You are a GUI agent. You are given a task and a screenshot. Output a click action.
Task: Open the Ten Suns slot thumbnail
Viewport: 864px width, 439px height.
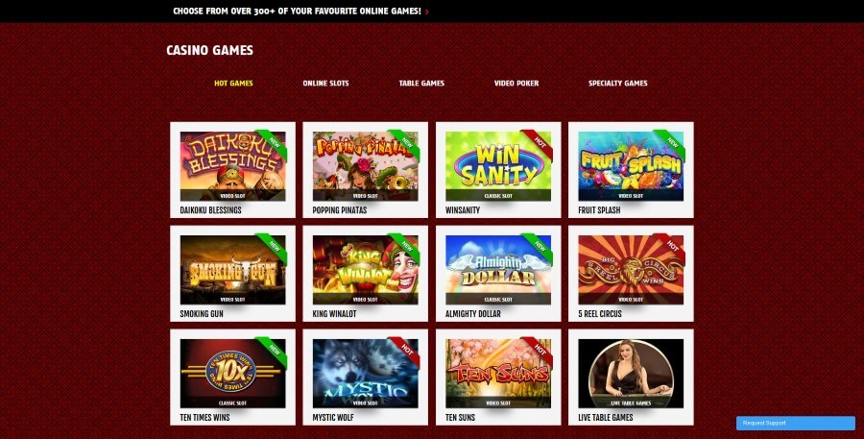click(x=498, y=374)
